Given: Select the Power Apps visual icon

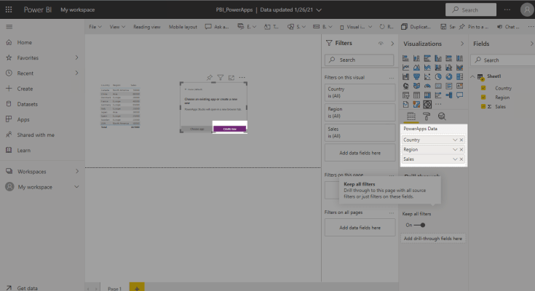Looking at the screenshot, I should coord(427,104).
